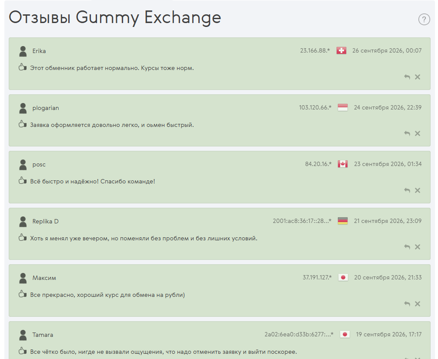Click the IP address 84.20.16.*
Screen dimensions: 438x359
point(318,164)
